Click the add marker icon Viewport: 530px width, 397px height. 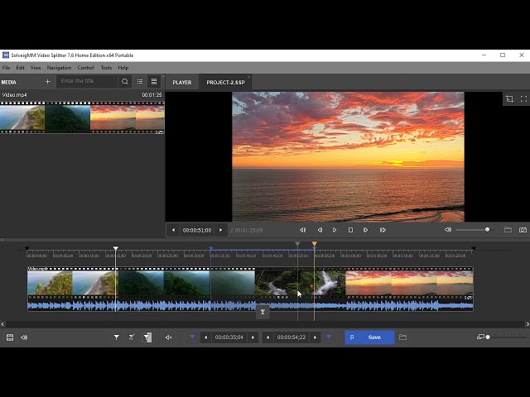pyautogui.click(x=116, y=337)
